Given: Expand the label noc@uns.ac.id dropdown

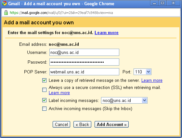Looking at the screenshot, I should click(124, 100).
